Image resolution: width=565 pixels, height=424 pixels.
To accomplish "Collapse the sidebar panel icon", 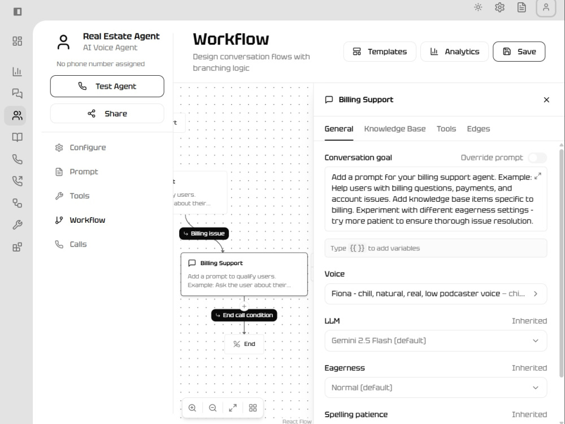I will click(x=18, y=11).
